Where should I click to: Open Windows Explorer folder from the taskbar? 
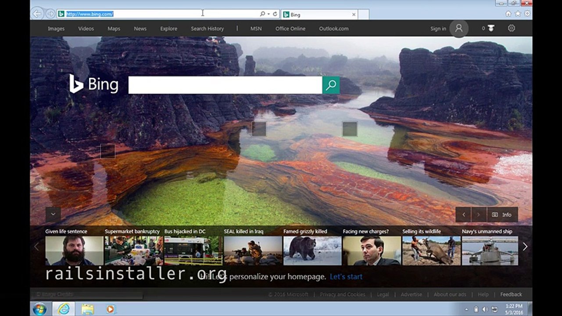[87, 309]
